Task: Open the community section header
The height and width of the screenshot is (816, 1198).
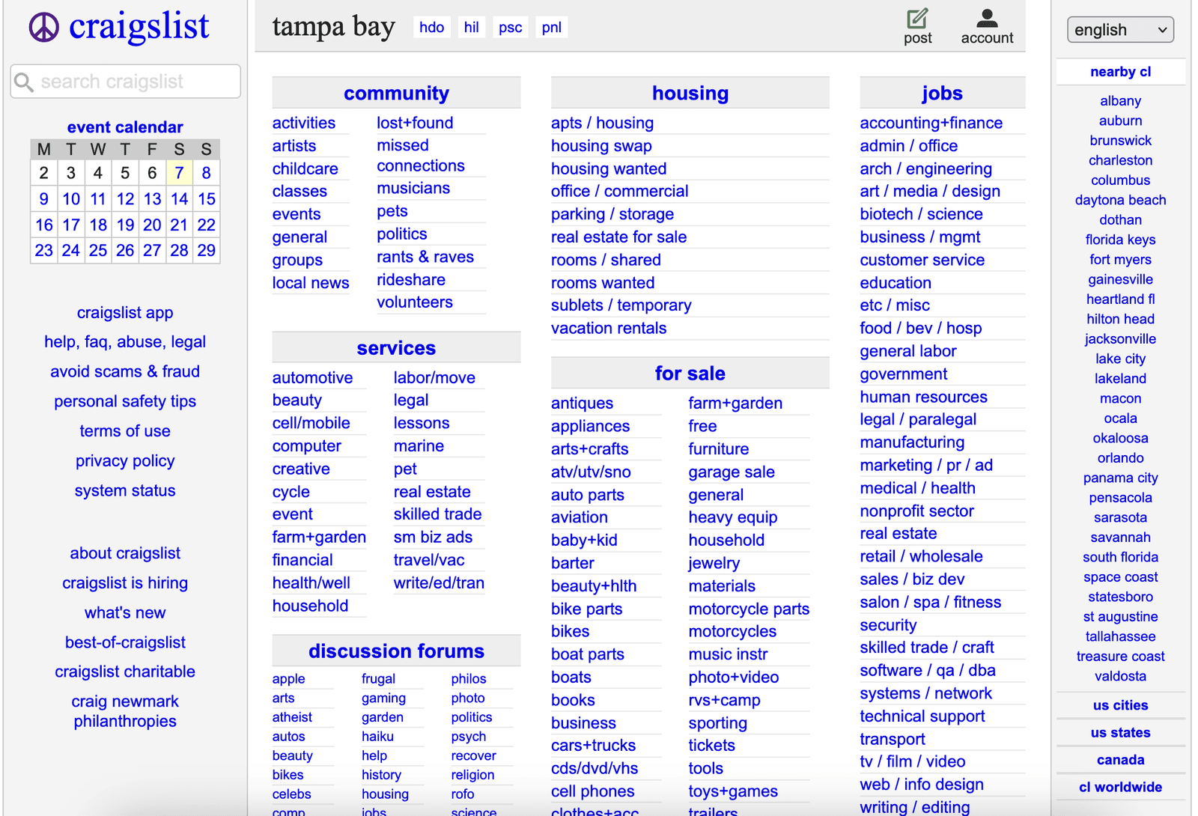Action: 396,94
